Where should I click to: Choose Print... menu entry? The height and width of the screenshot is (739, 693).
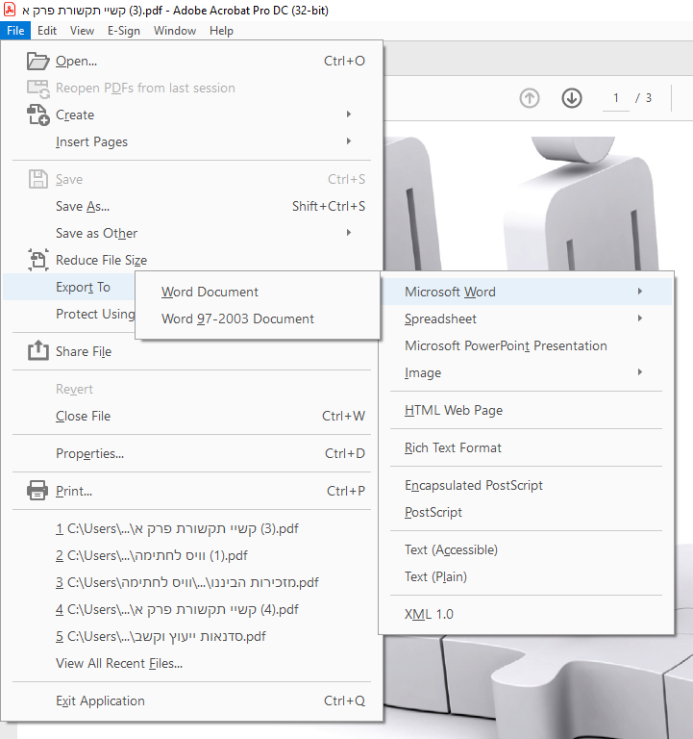[192, 491]
